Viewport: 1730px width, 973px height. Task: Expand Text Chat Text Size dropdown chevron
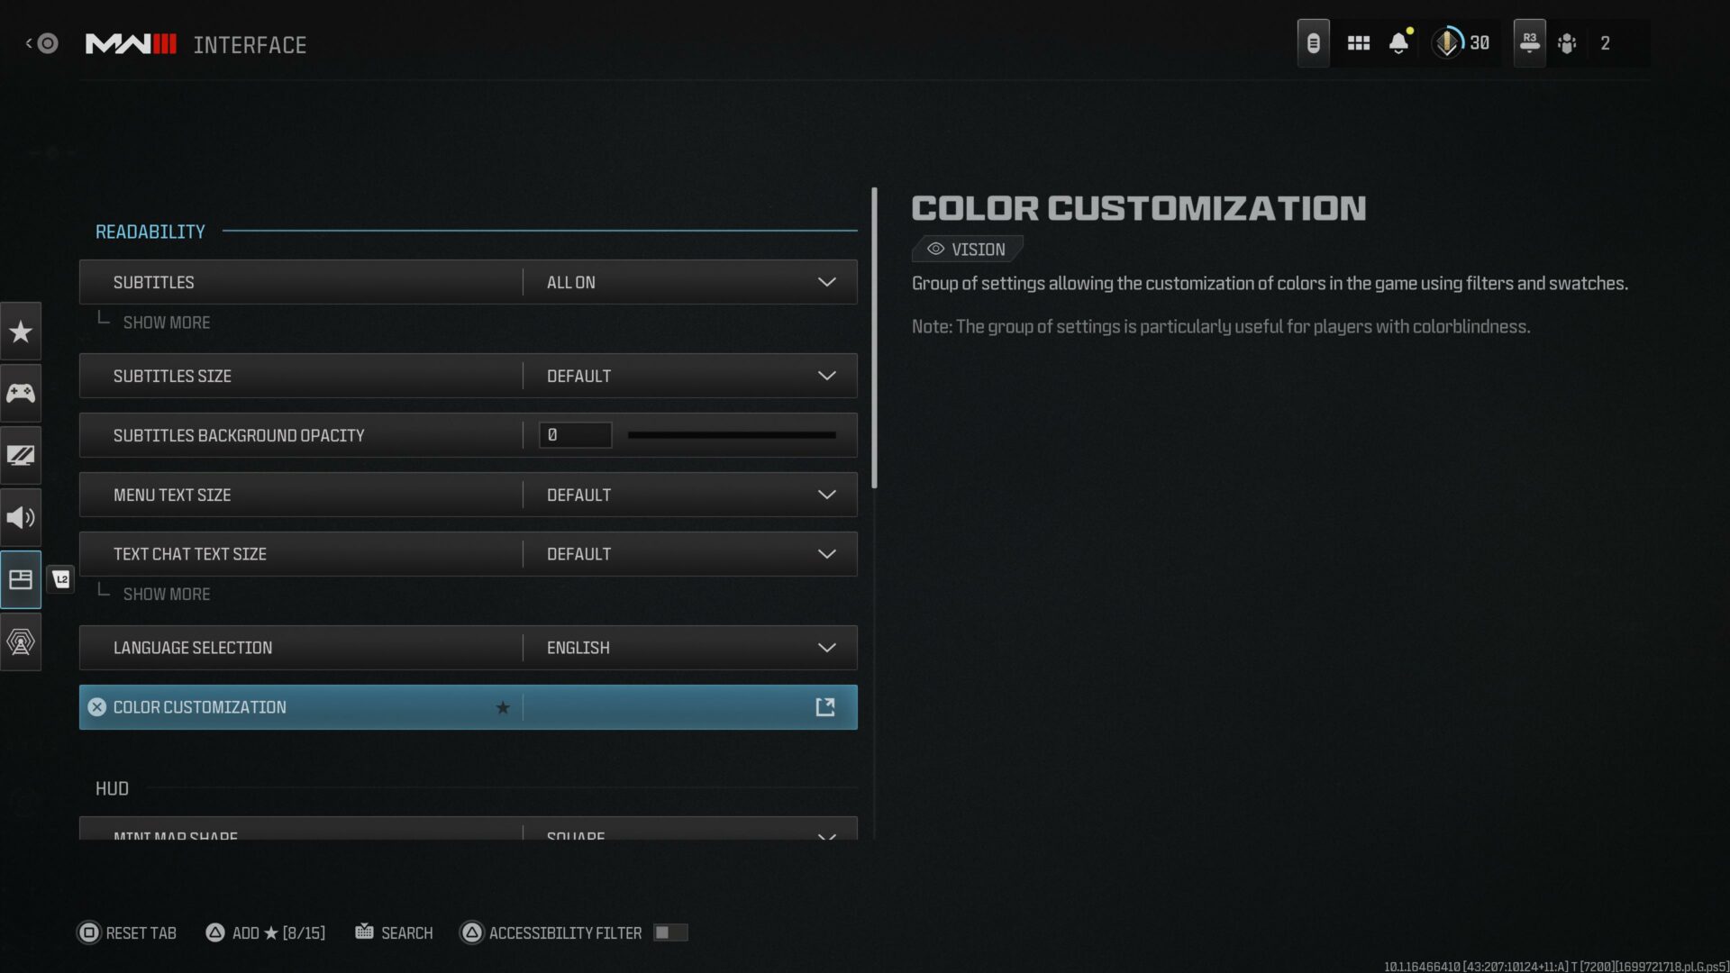click(x=826, y=554)
